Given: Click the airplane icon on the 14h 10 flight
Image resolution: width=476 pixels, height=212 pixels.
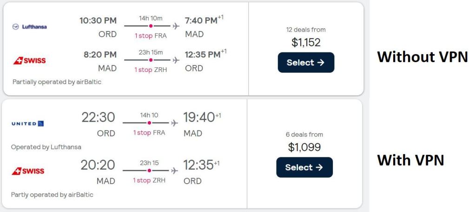Looking at the screenshot, I should pyautogui.click(x=174, y=123).
